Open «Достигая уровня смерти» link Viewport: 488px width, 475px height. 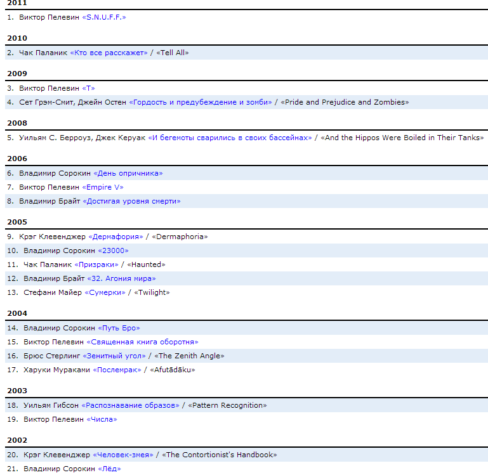click(x=131, y=201)
